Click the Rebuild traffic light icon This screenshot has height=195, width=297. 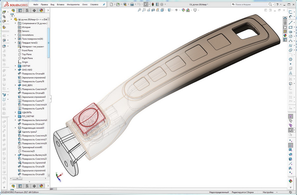pos(153,4)
